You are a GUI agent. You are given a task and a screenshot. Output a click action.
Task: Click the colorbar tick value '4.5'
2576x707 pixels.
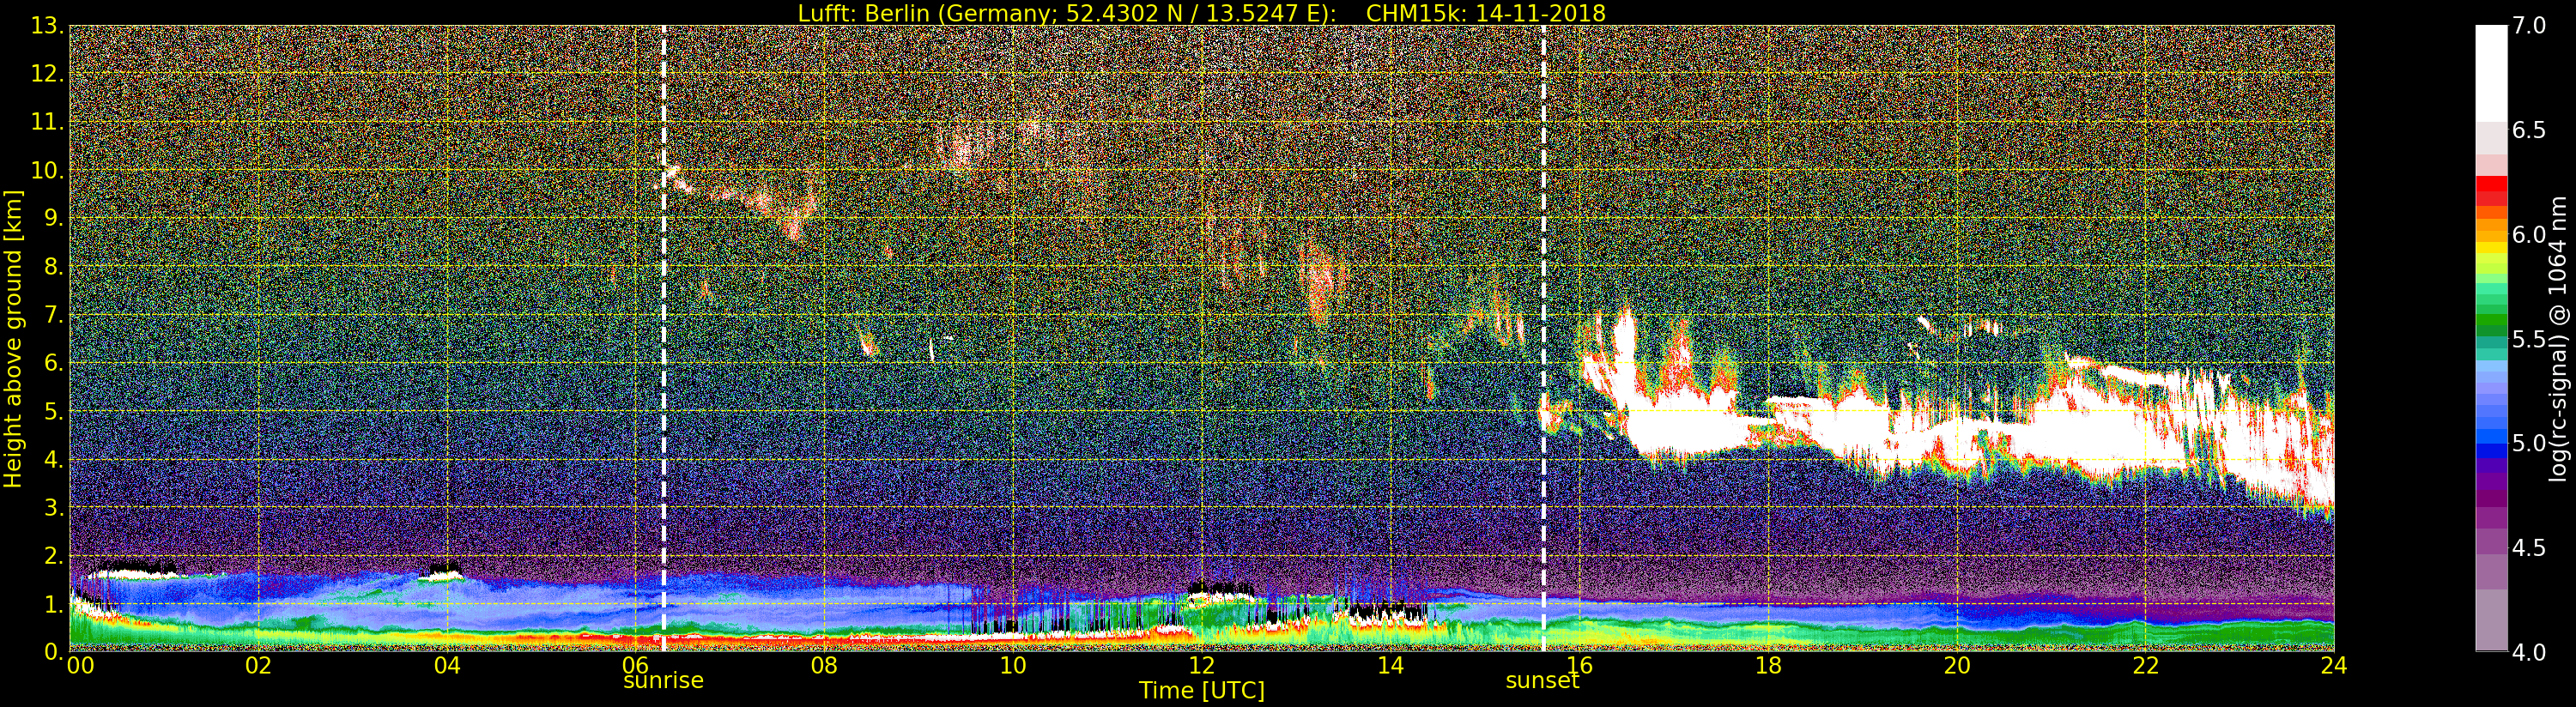[2529, 548]
